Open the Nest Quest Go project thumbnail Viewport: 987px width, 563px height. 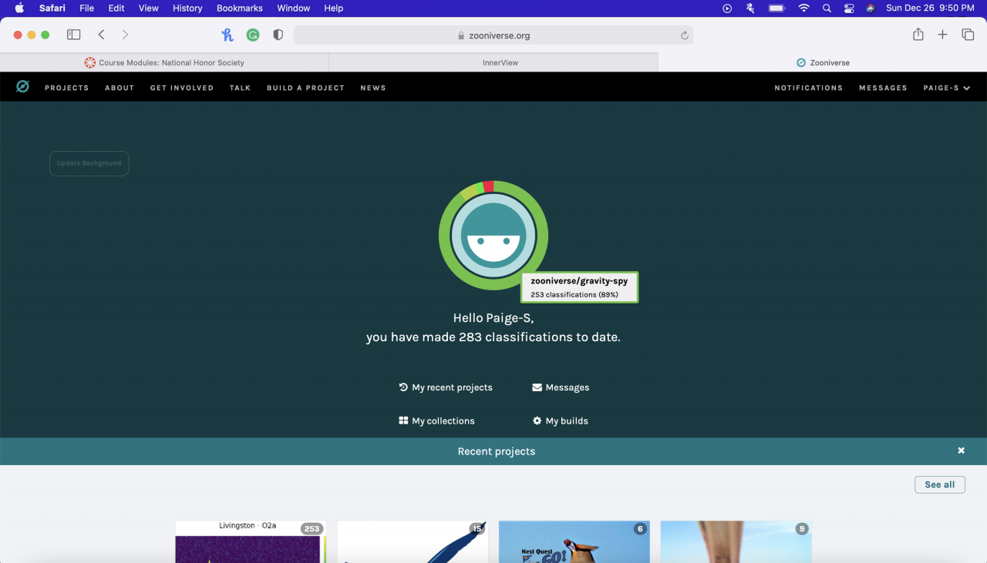(574, 541)
